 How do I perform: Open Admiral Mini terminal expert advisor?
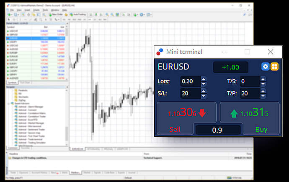pyautogui.click(x=29, y=125)
